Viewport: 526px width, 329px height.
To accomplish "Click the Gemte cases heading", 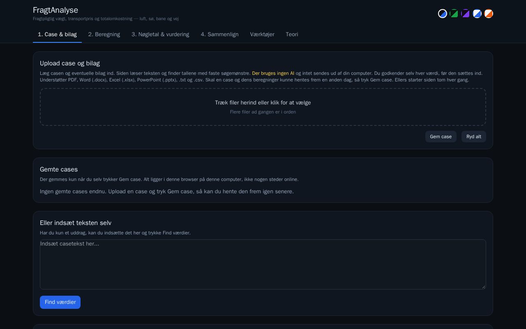I will click(x=59, y=169).
